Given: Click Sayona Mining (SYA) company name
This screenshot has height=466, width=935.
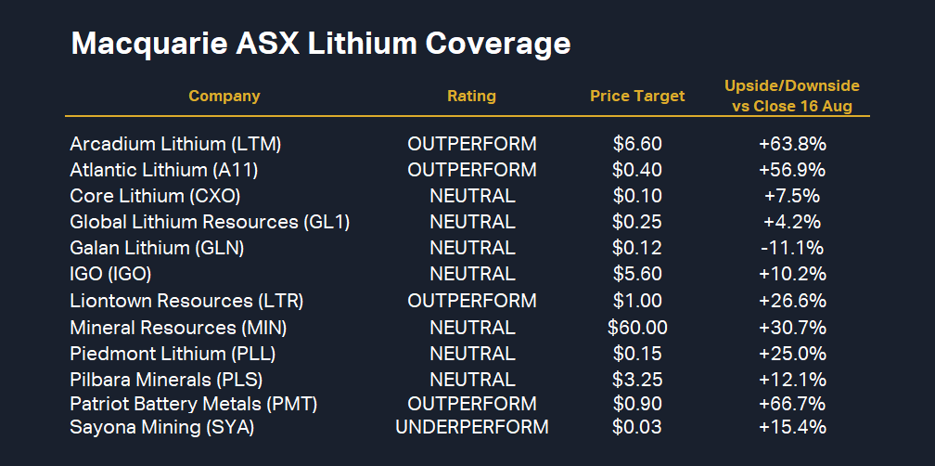Looking at the screenshot, I should pyautogui.click(x=161, y=427).
